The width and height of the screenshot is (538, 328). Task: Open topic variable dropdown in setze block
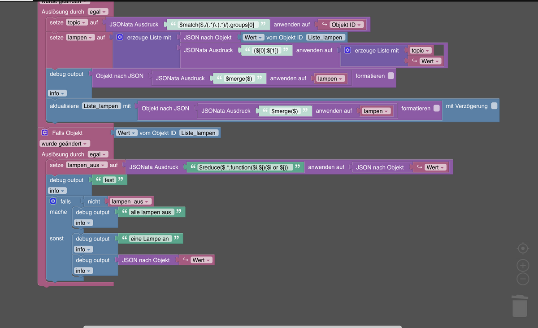77,22
